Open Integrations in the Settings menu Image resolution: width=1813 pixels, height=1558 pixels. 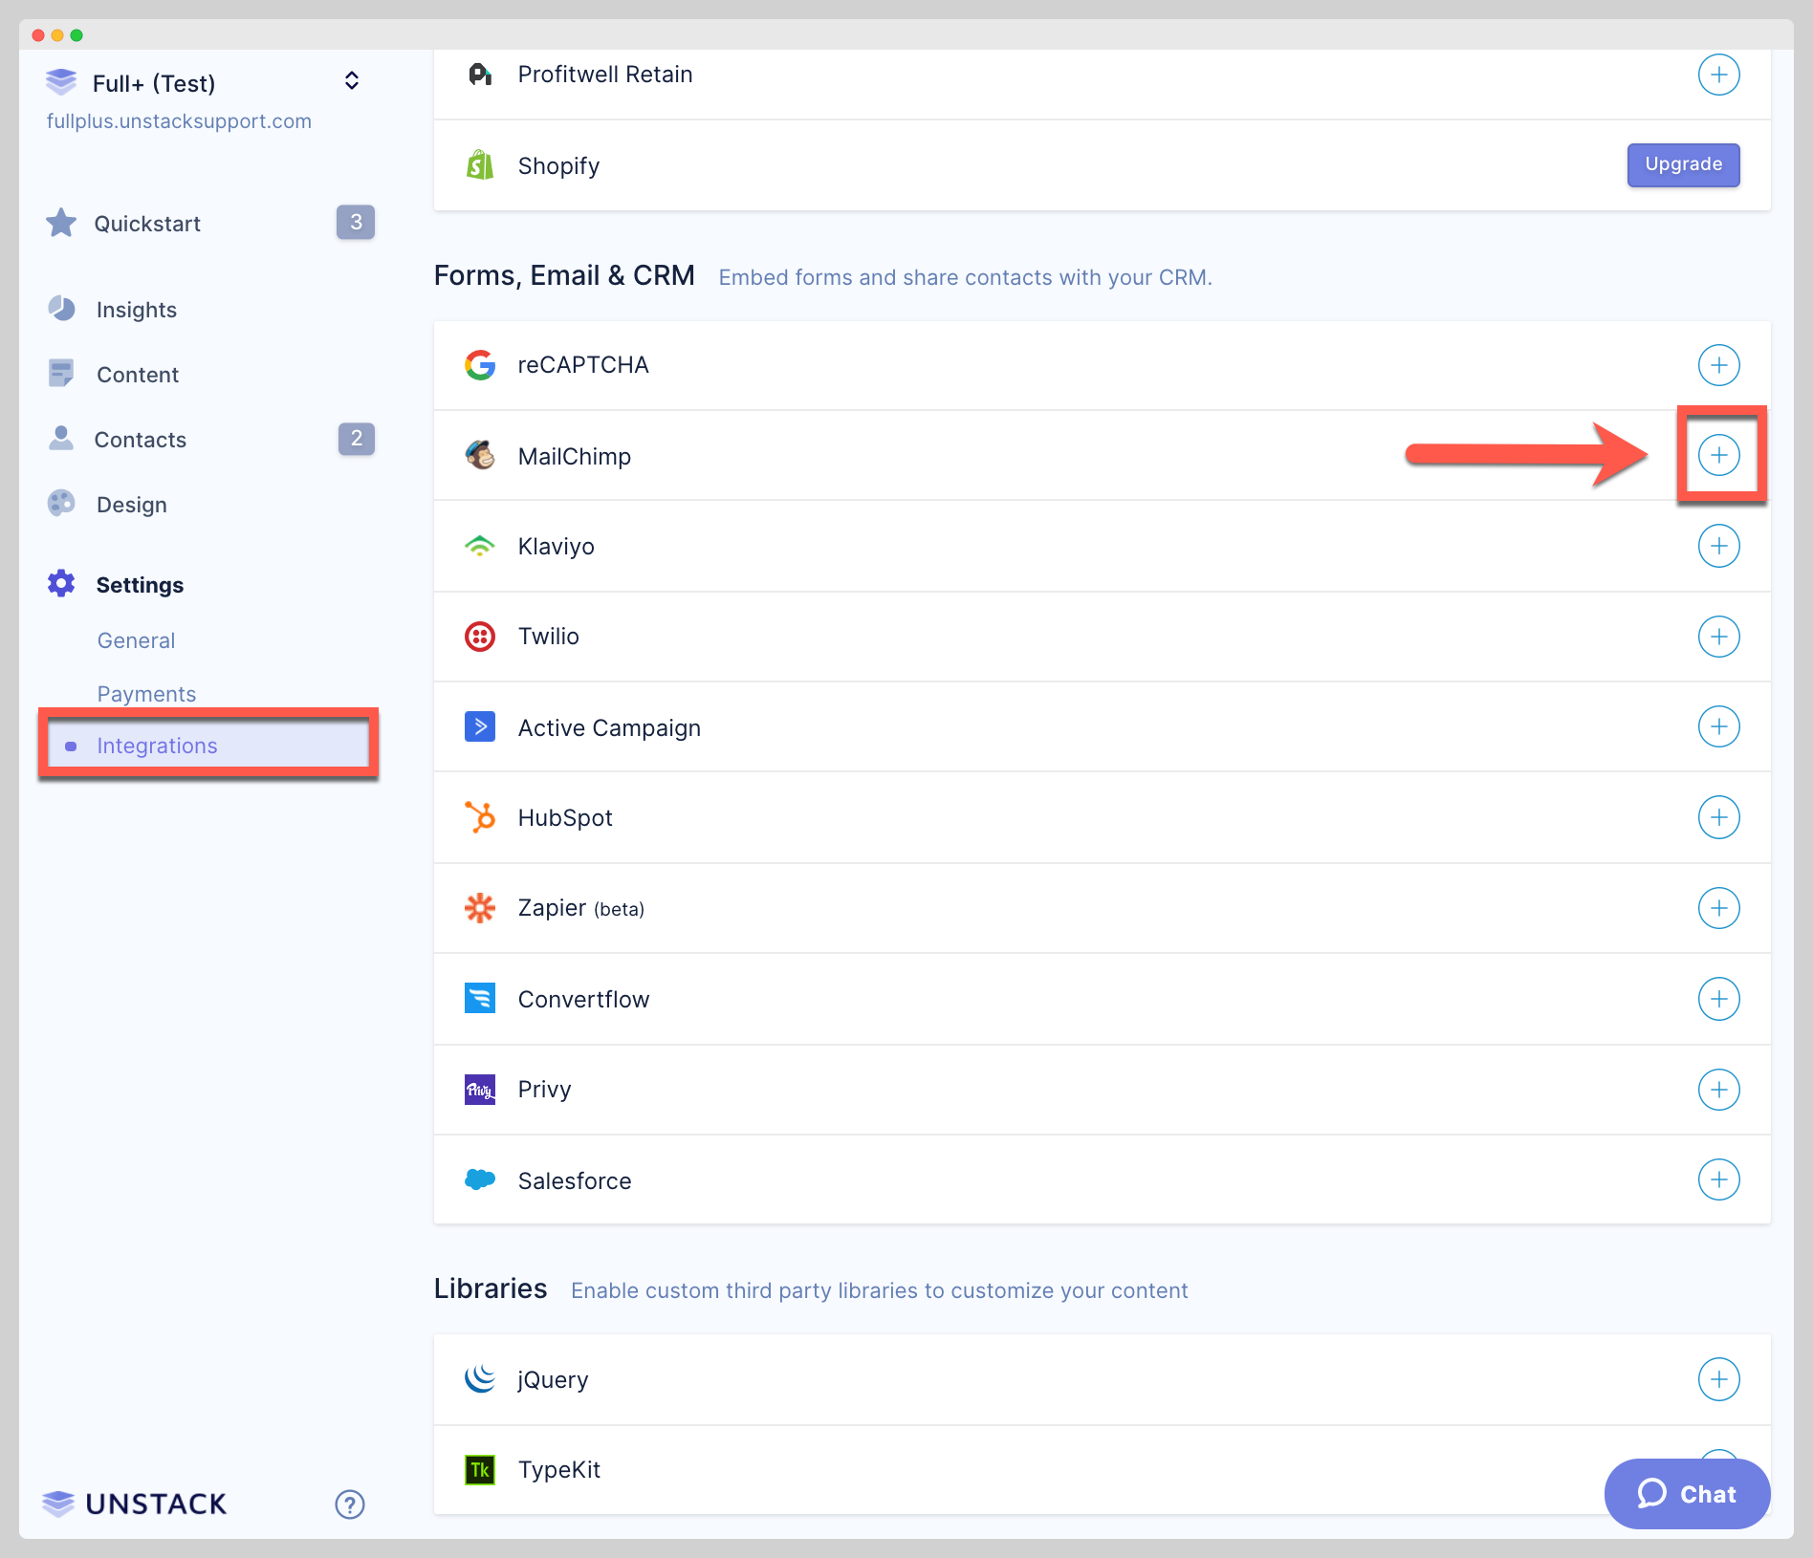pyautogui.click(x=158, y=746)
